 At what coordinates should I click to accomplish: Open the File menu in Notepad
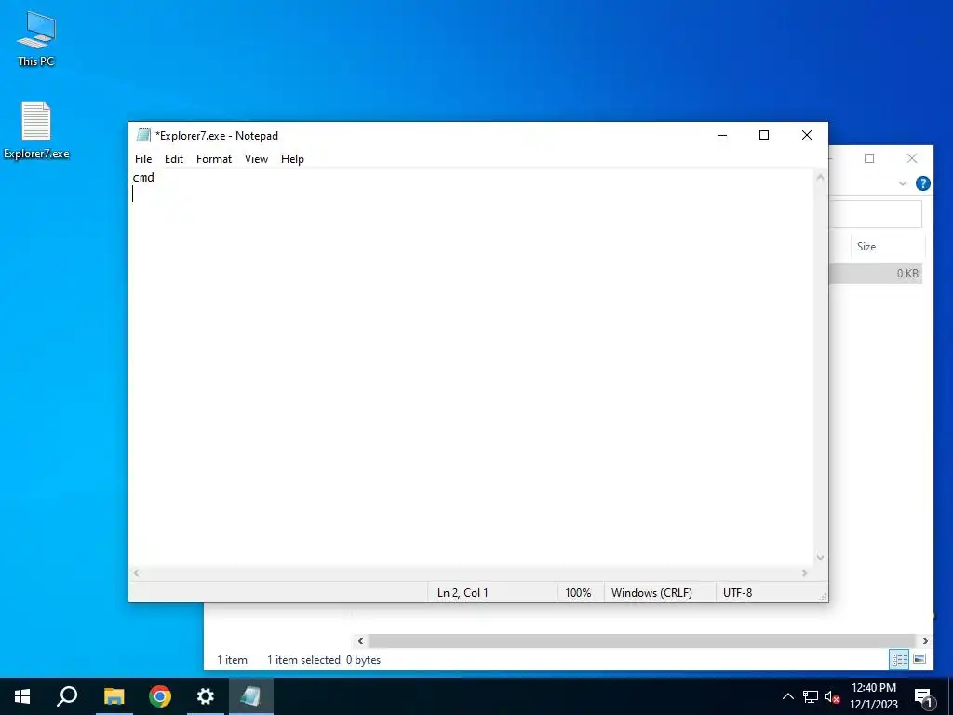click(x=143, y=158)
